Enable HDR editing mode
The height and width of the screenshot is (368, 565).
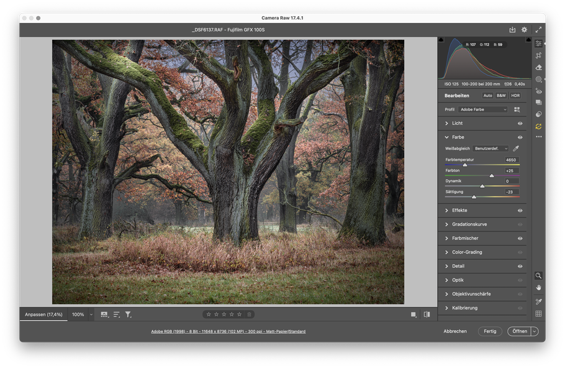coord(515,96)
